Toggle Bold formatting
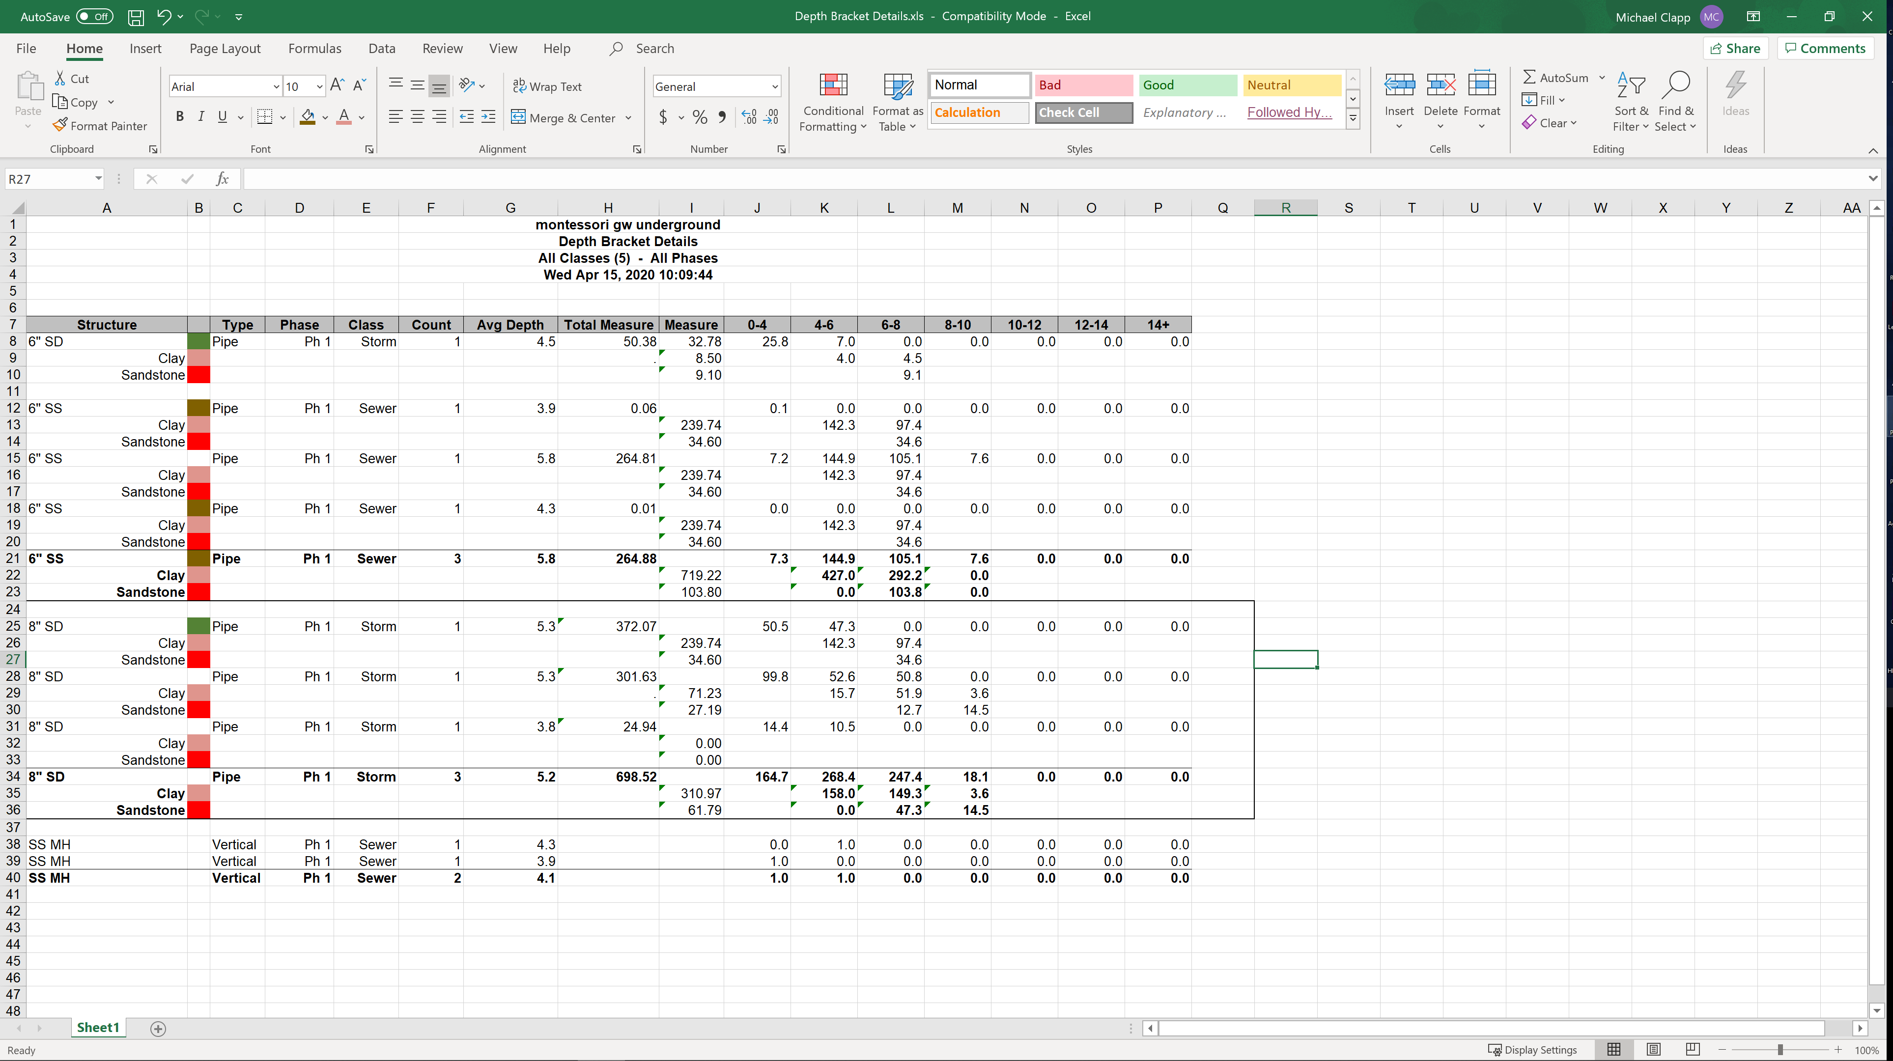The height and width of the screenshot is (1061, 1893). [179, 117]
